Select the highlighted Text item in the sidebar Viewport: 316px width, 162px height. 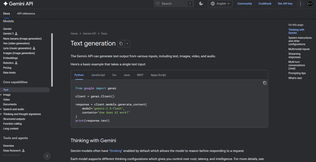(x=25, y=90)
